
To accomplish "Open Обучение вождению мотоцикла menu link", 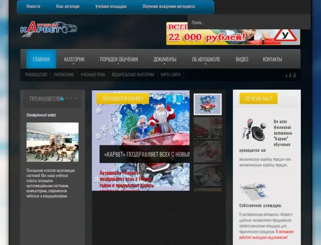I will tap(169, 6).
